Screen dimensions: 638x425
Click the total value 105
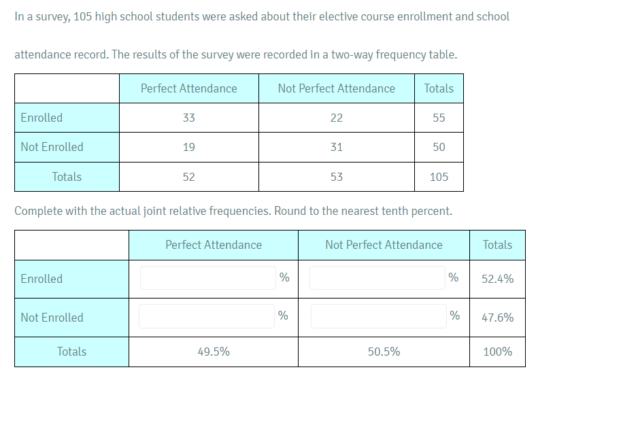coord(439,177)
